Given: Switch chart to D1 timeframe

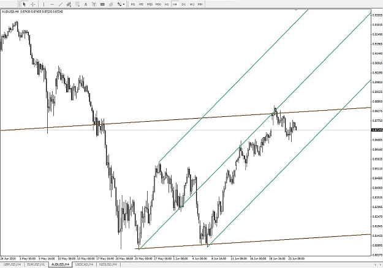Looking at the screenshot, I should (183, 4).
